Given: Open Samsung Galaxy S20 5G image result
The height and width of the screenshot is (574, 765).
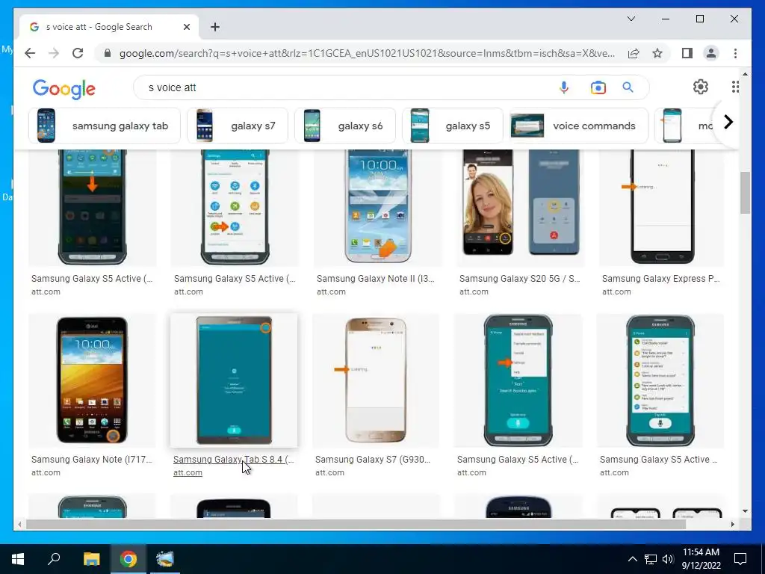Looking at the screenshot, I should pyautogui.click(x=520, y=208).
